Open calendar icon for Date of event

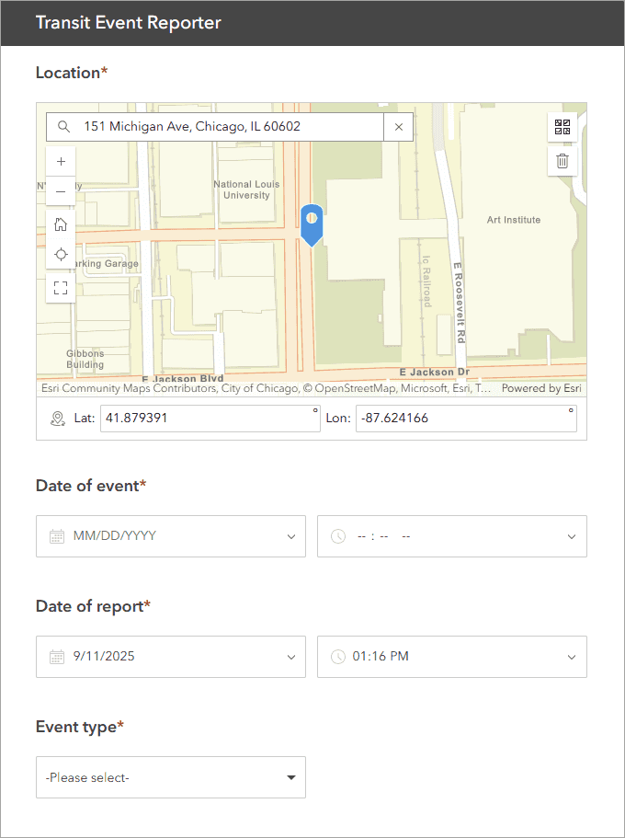(x=57, y=536)
